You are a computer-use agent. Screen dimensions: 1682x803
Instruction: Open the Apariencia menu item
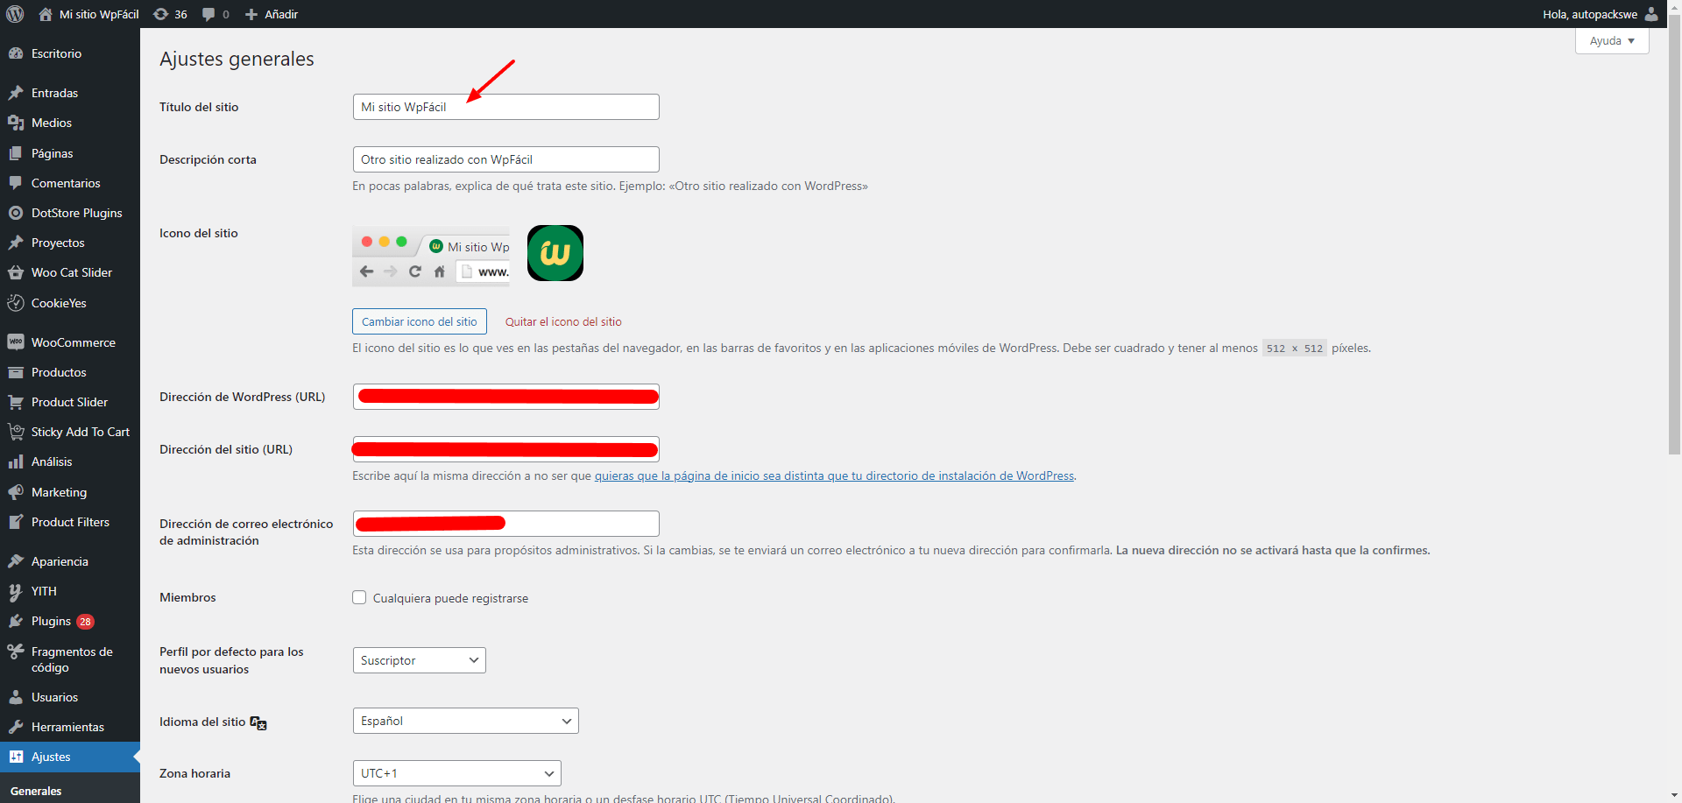tap(70, 561)
